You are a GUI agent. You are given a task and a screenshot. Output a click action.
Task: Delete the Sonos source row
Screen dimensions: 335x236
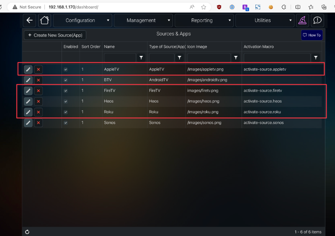click(x=39, y=123)
